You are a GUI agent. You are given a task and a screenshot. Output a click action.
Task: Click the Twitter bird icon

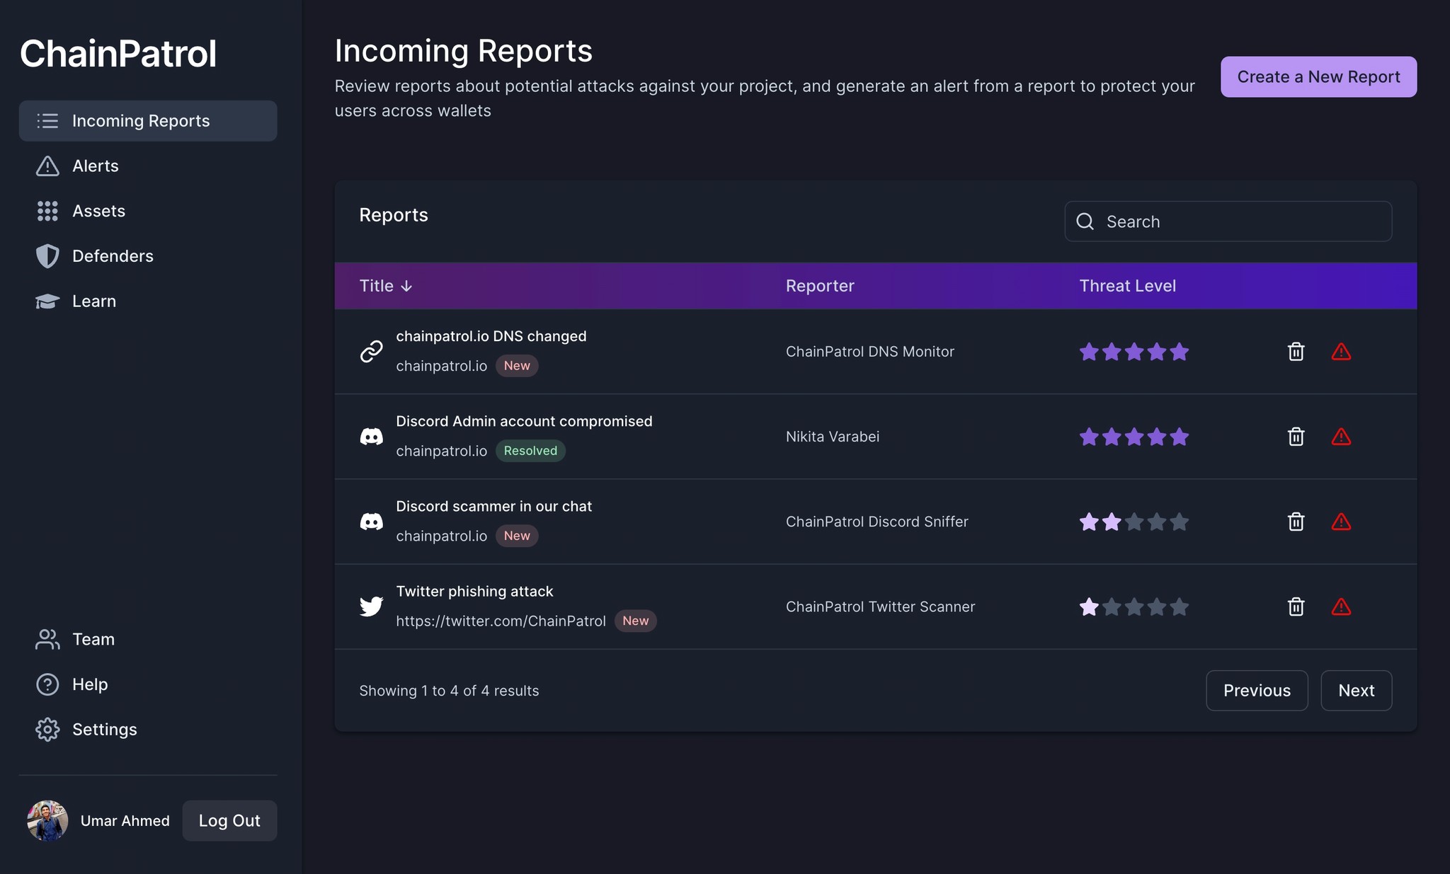click(371, 606)
